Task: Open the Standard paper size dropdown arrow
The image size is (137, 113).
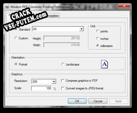Action: [x=81, y=29]
